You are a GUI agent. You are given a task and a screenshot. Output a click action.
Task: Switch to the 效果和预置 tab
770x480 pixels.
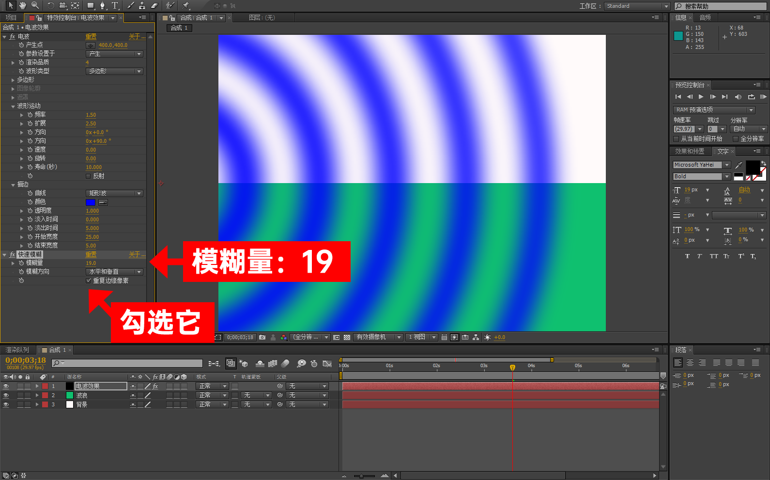pos(690,152)
